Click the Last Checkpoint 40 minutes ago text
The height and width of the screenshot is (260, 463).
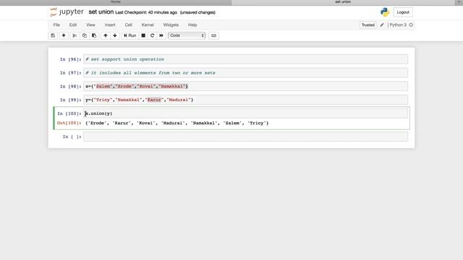146,12
